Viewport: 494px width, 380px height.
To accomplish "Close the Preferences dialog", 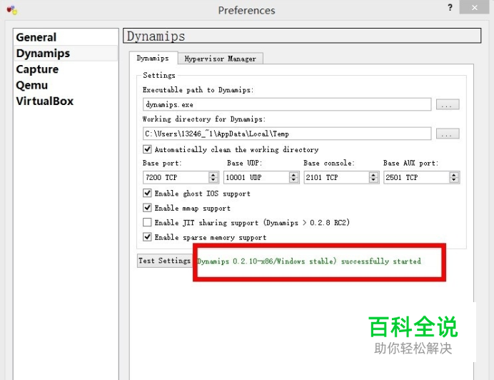I will (474, 8).
